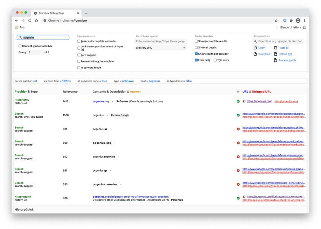The image size is (321, 229).
Task: Click the omnibox debug search input with pcgenius
Action: 43,37
